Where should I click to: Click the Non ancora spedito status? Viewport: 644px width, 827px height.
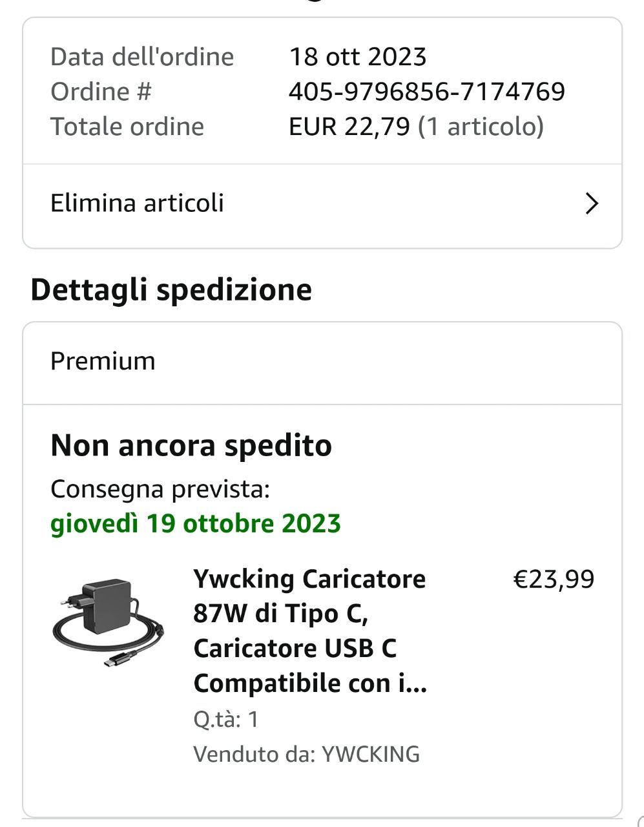click(191, 445)
